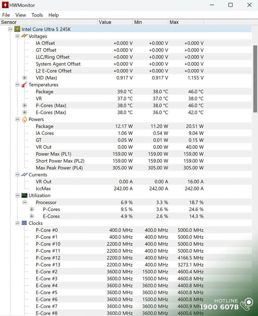
Task: Click the HWMonitor lightning bolt app icon
Action: pyautogui.click(x=5, y=5)
